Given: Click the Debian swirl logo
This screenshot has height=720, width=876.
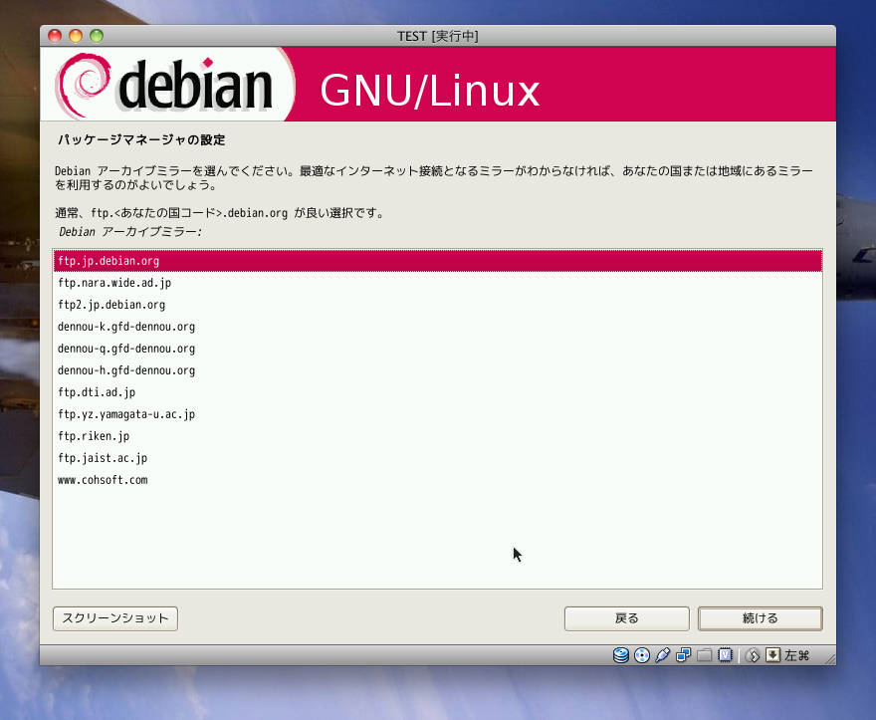Looking at the screenshot, I should click(x=84, y=86).
